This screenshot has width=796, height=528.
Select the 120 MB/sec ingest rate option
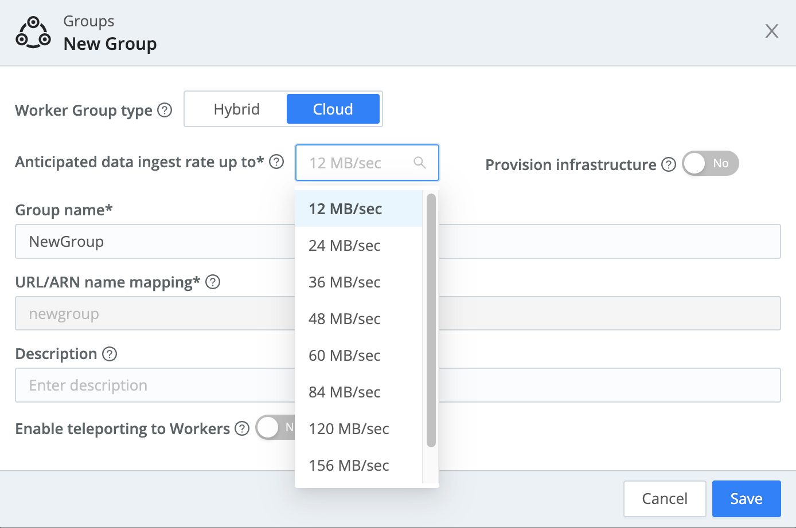(x=348, y=428)
